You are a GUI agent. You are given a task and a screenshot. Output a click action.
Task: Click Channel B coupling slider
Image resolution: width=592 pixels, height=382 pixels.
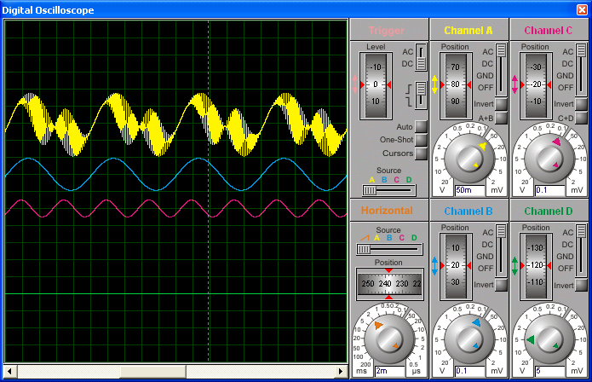point(501,251)
